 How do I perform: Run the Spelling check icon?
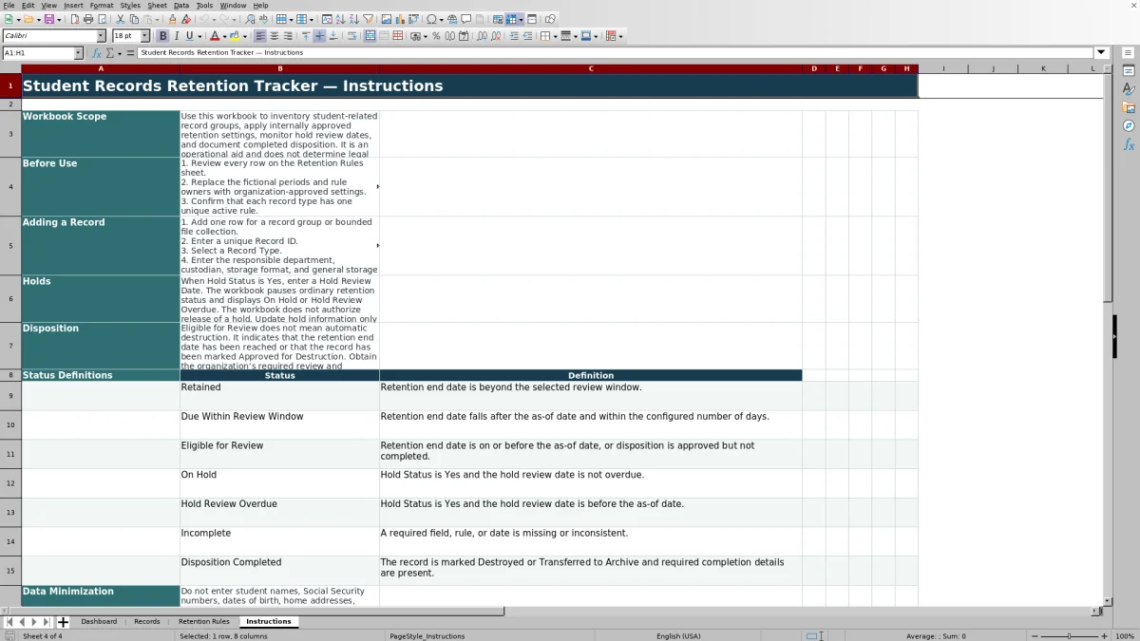click(263, 19)
